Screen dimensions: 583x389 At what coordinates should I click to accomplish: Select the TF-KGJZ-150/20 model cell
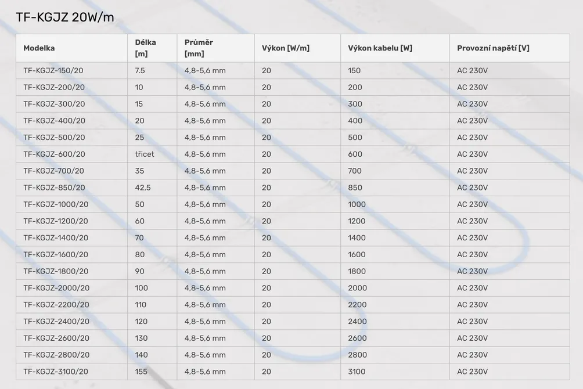coord(53,71)
